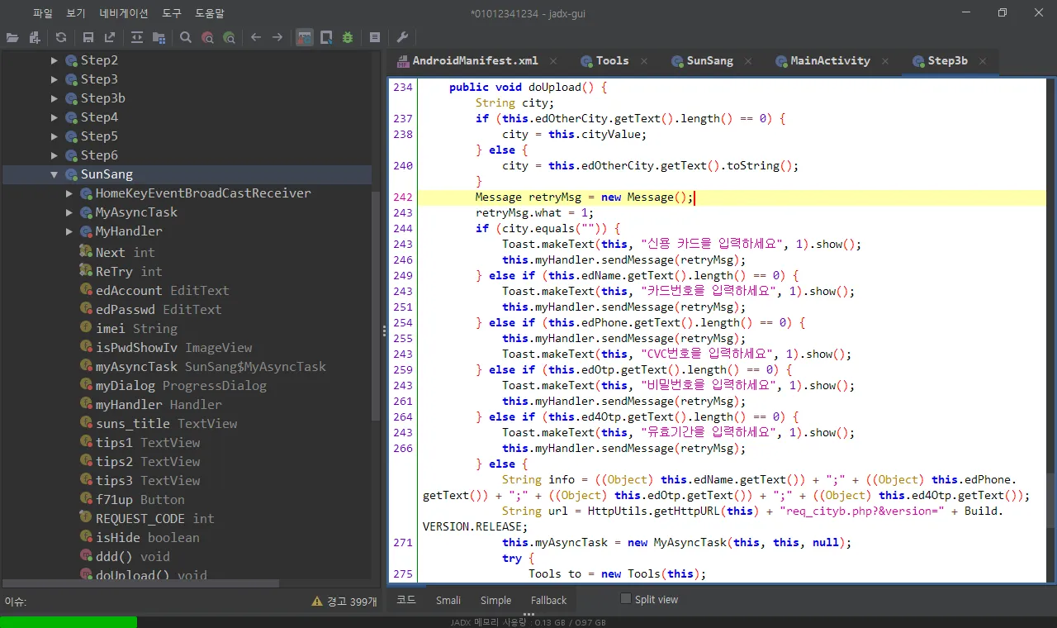Switch to Simple view
The height and width of the screenshot is (628, 1057).
[x=496, y=600]
